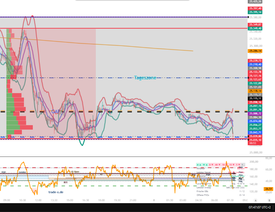Click the blue 25.074,00 price label

(x=255, y=121)
